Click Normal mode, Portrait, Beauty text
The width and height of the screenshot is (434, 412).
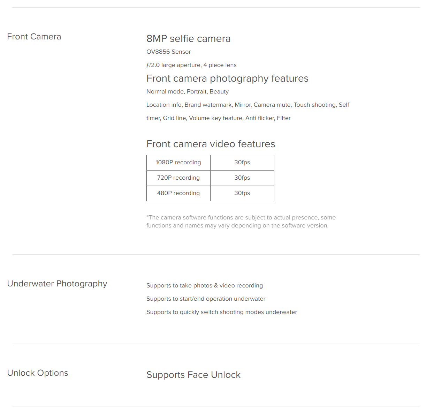click(x=188, y=91)
